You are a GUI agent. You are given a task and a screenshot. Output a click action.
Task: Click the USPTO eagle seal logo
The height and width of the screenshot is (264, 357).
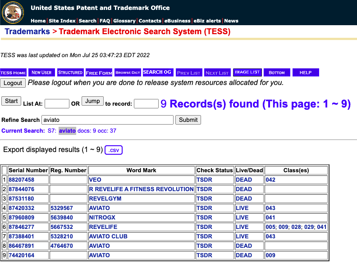13,13
